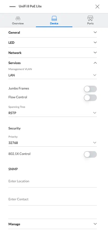This screenshot has width=108, height=231.
Task: Close the UniFi 8 PoE Lite panel
Action: 97,7
